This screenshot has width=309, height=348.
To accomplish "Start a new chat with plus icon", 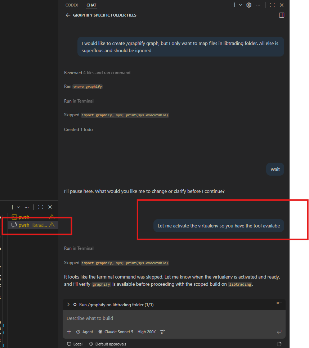I will pyautogui.click(x=234, y=5).
